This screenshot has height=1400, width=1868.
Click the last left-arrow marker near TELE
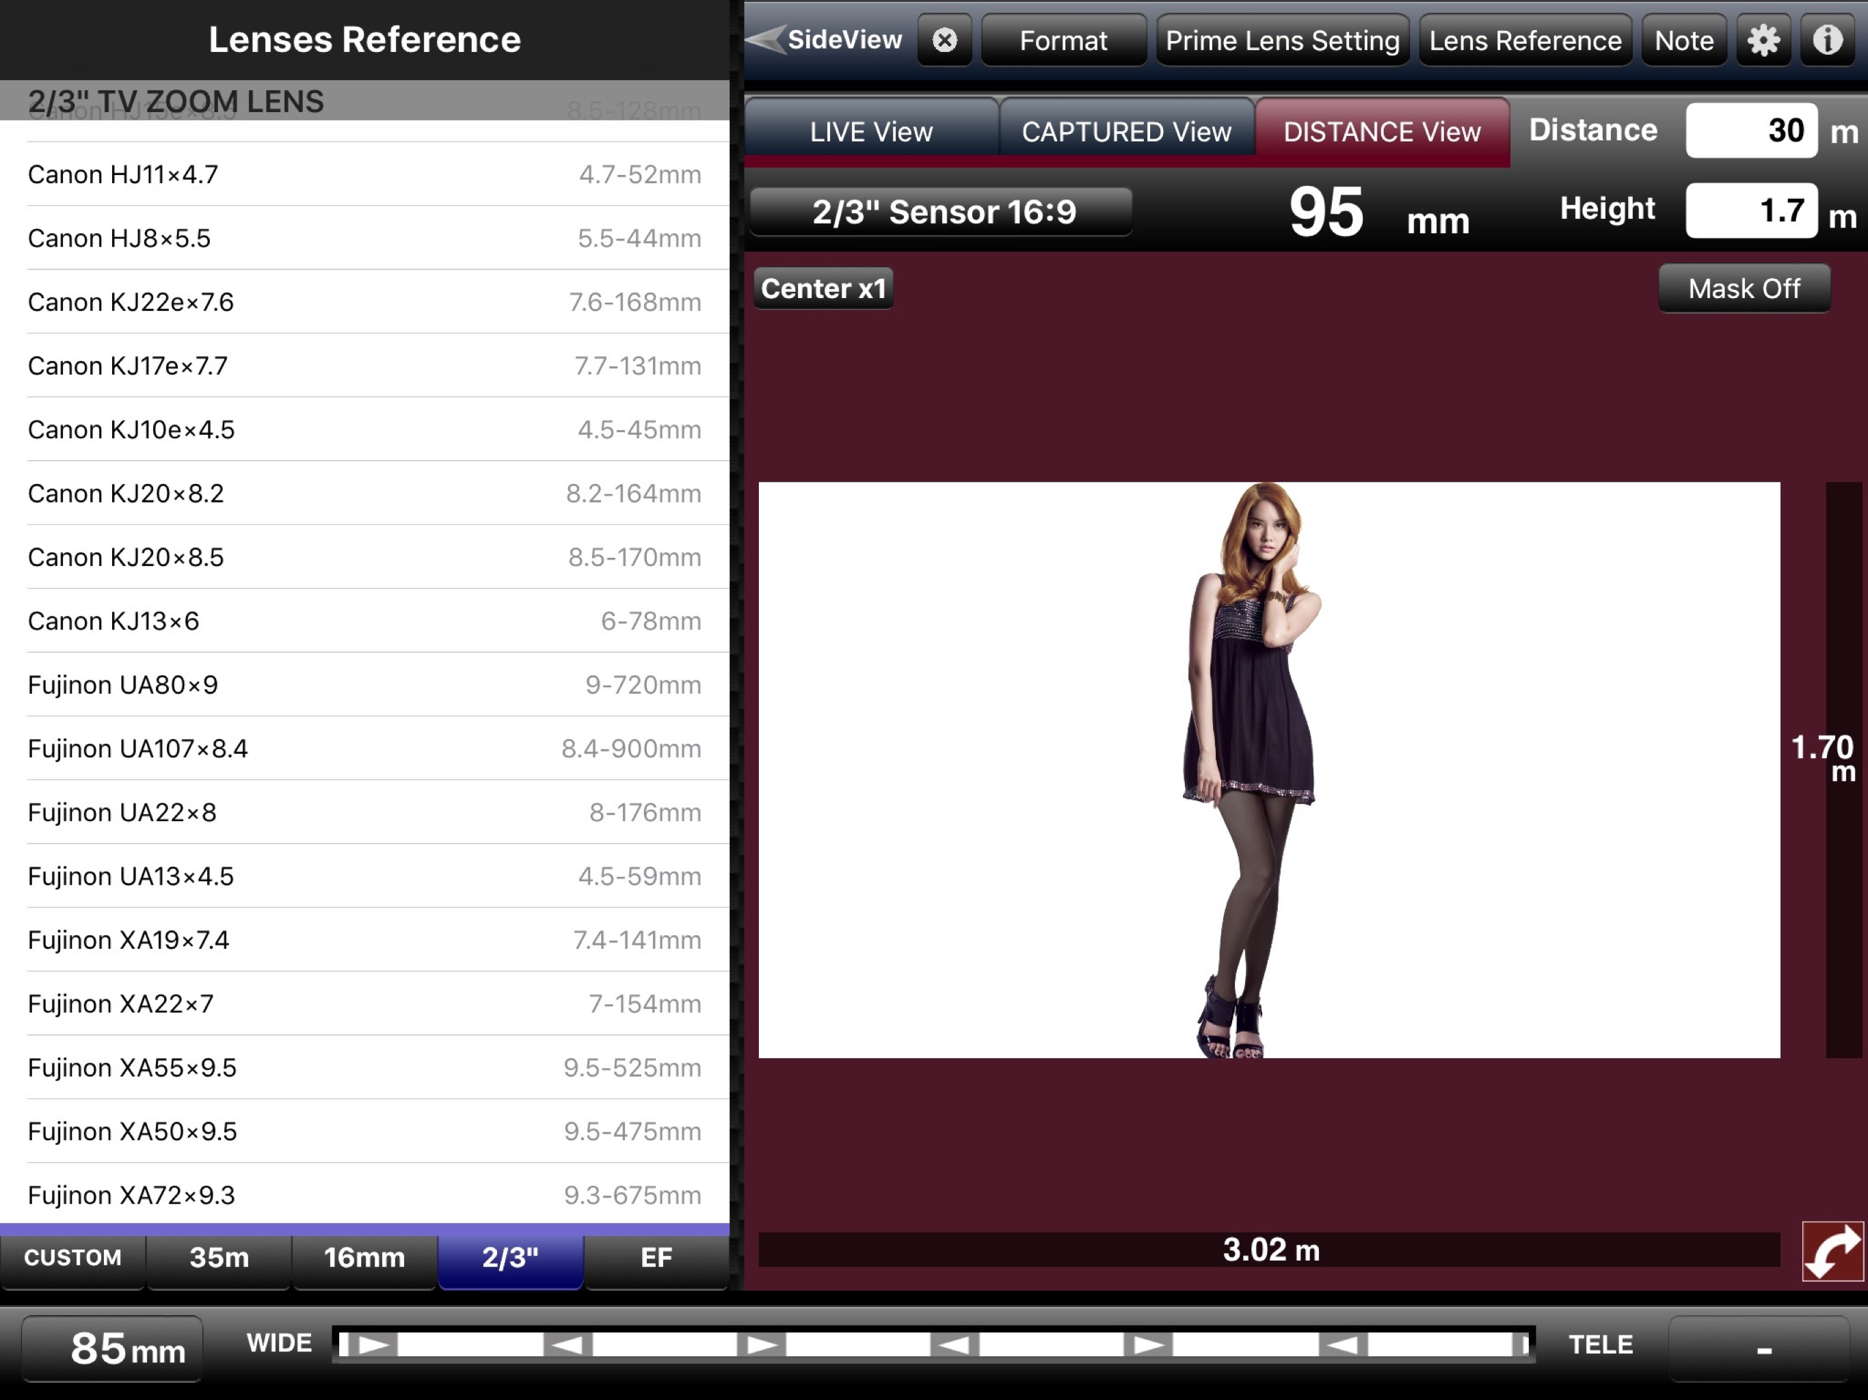coord(1342,1344)
